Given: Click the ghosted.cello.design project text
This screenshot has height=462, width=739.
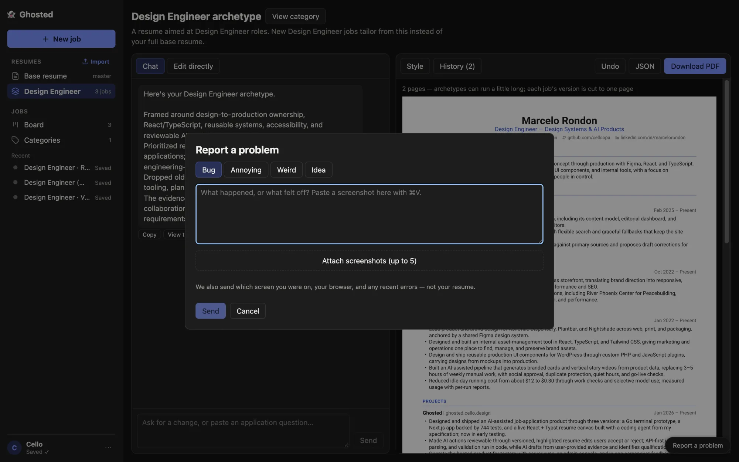Looking at the screenshot, I should tap(468, 413).
